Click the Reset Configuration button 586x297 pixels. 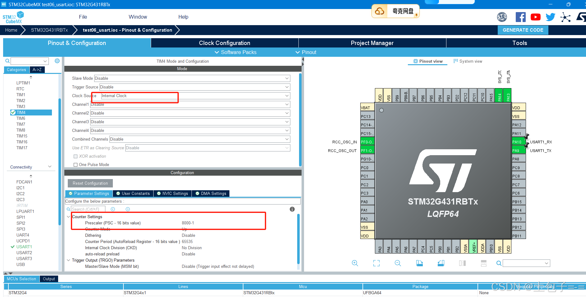(x=90, y=183)
